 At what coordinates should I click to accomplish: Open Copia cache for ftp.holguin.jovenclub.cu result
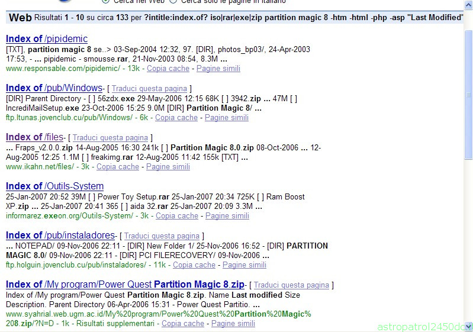pos(194,265)
